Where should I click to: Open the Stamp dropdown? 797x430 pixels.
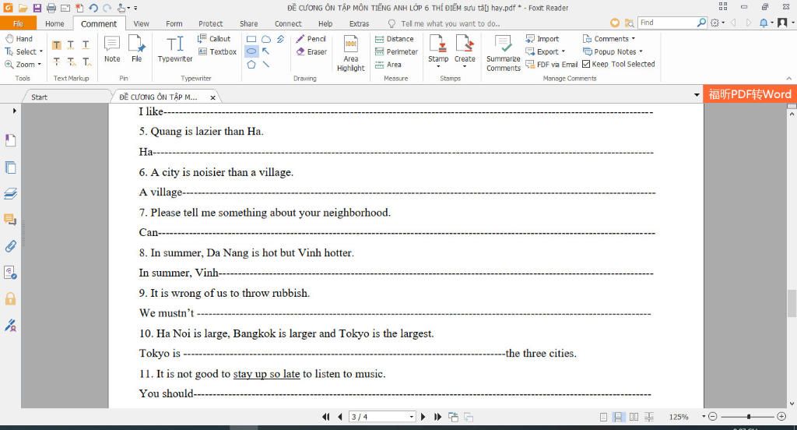click(x=438, y=66)
